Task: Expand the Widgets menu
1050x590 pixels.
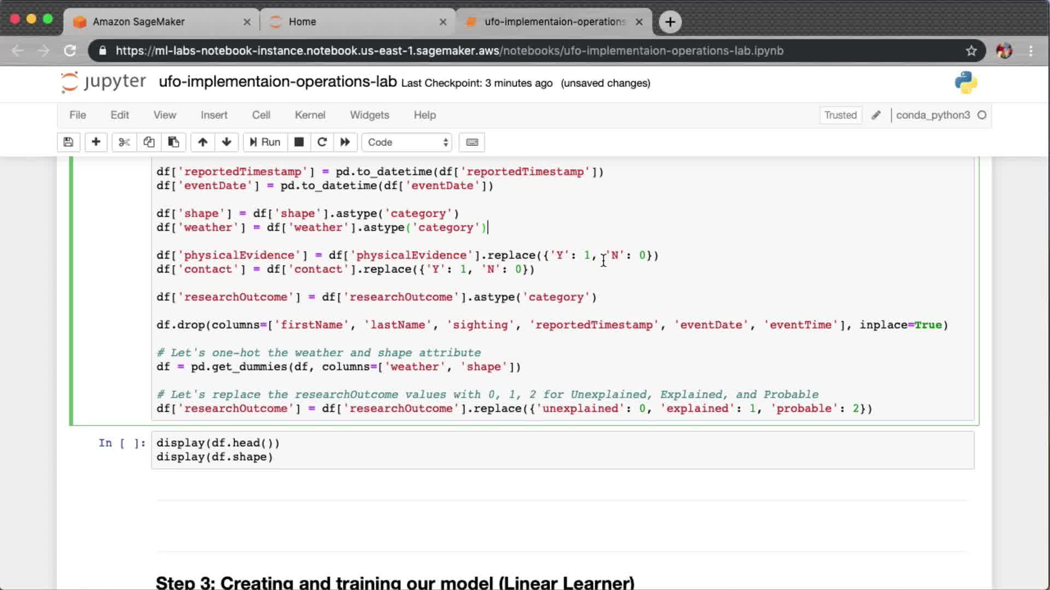Action: 369,115
